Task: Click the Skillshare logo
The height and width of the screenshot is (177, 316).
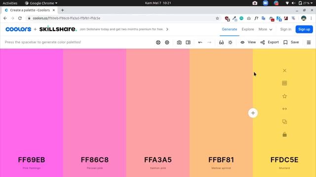Action: [x=58, y=29]
